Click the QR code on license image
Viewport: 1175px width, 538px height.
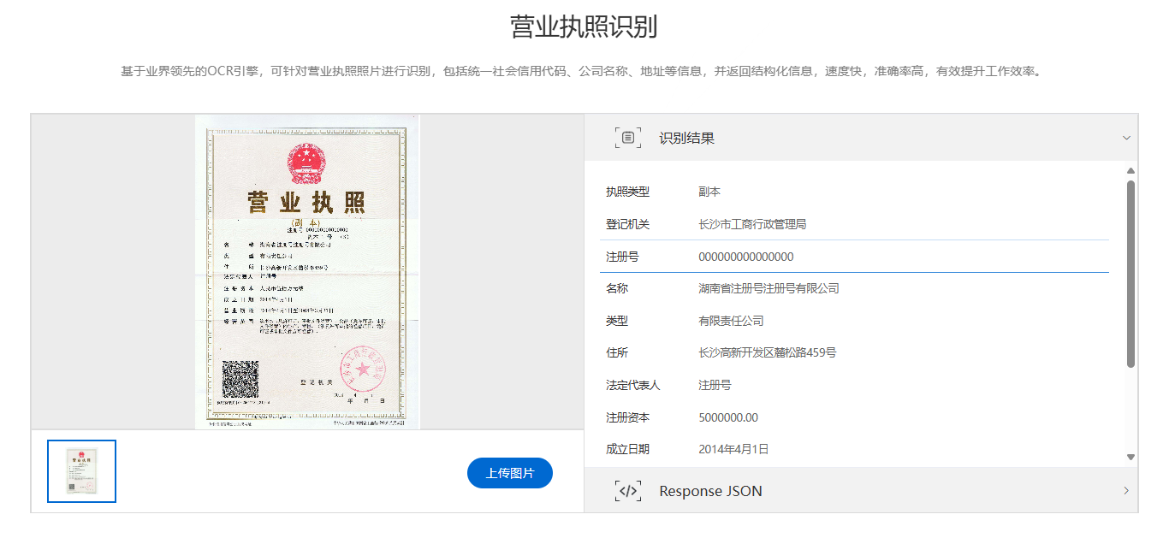click(240, 379)
